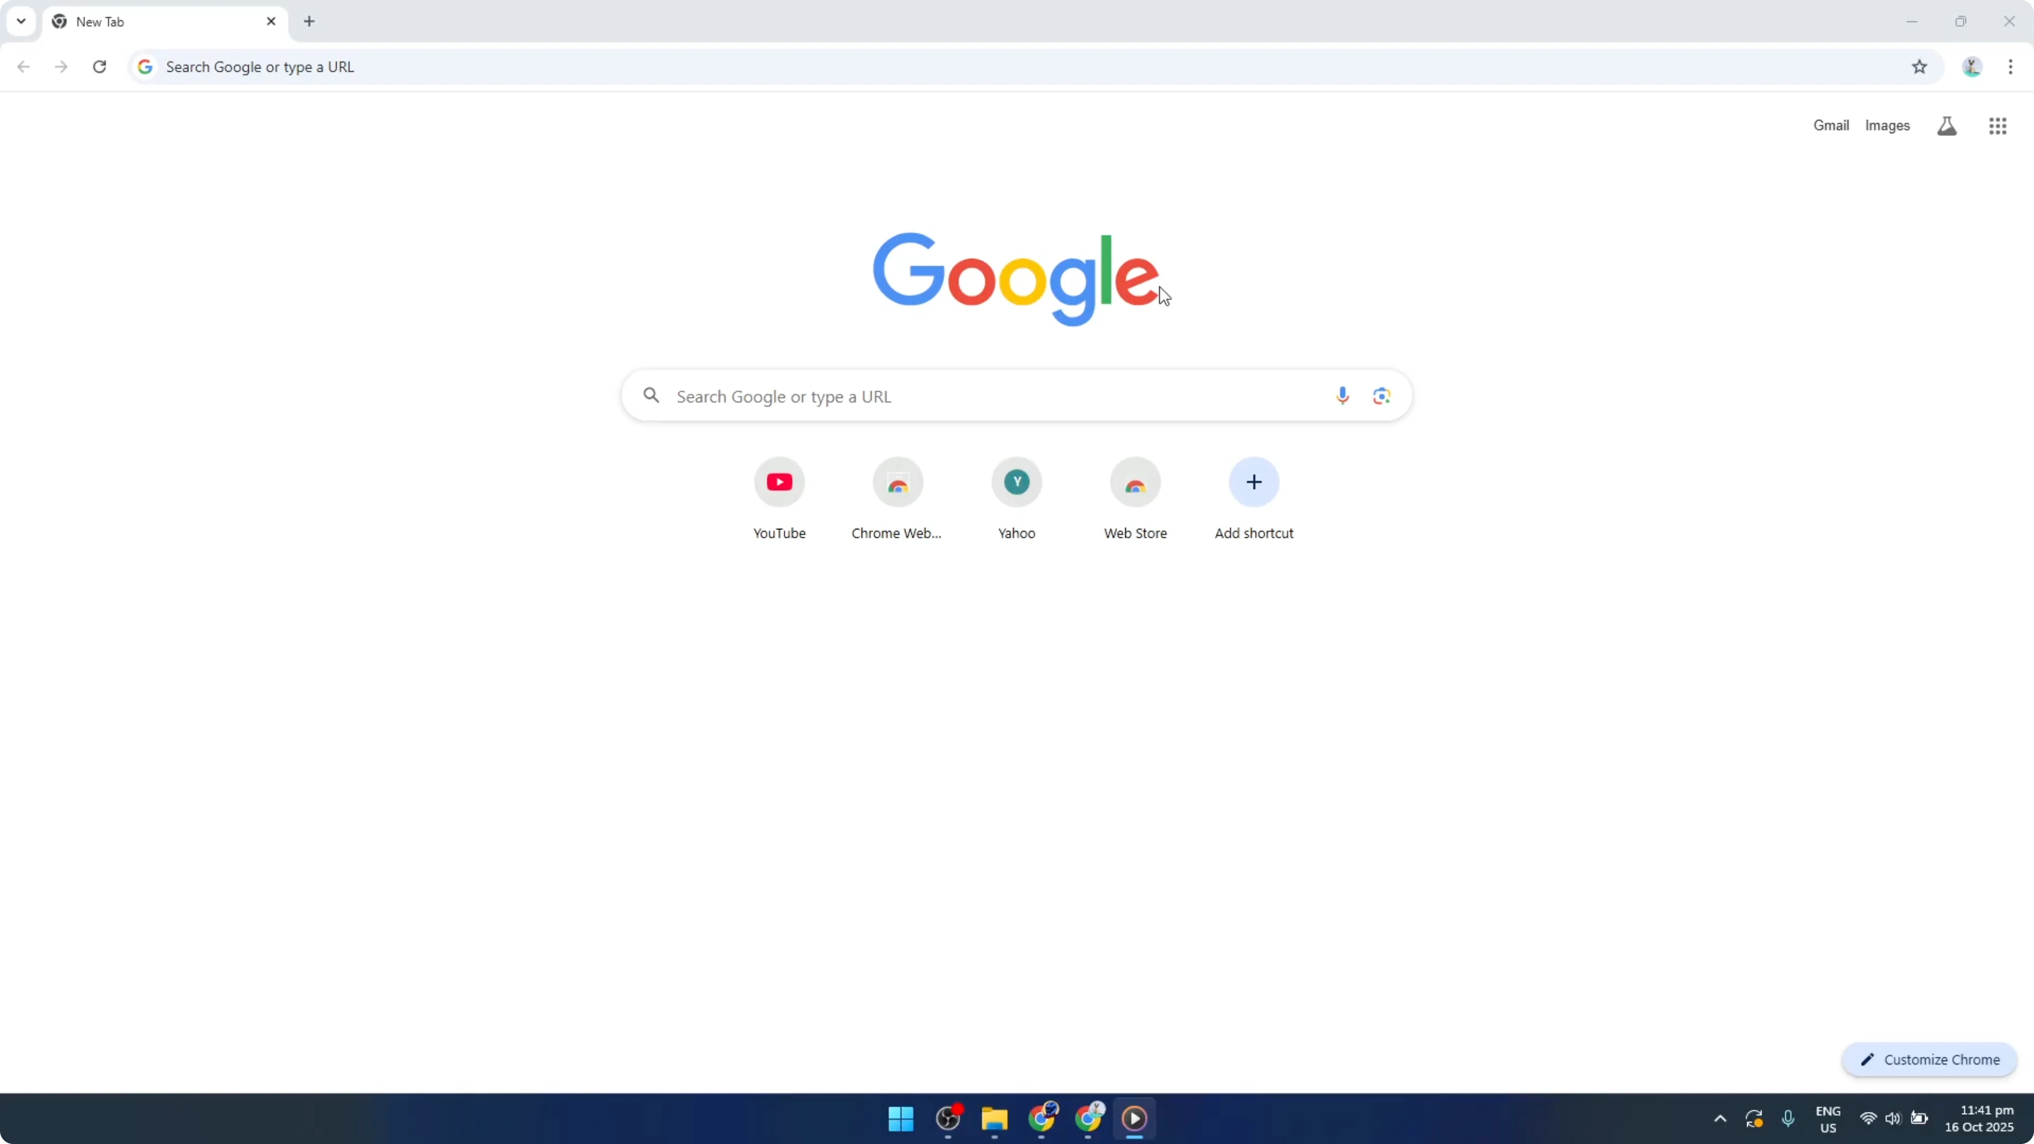Open Customize Chrome
Viewport: 2034px width, 1144px height.
click(x=1929, y=1059)
